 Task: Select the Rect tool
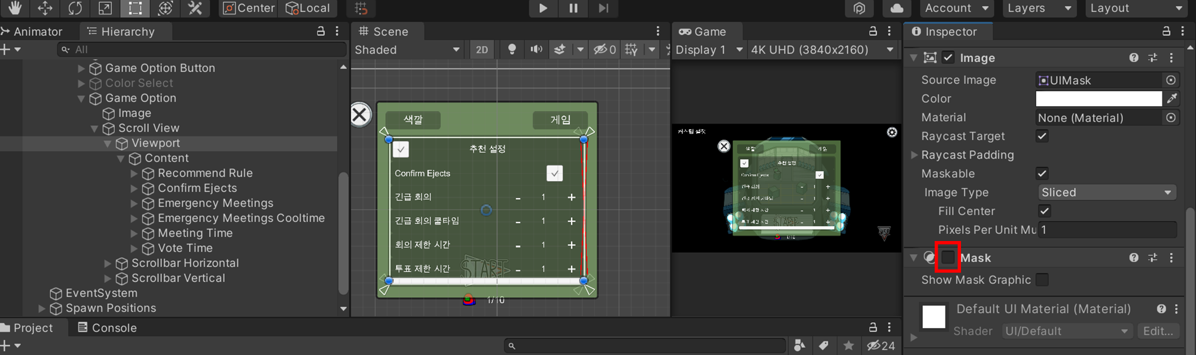[135, 8]
